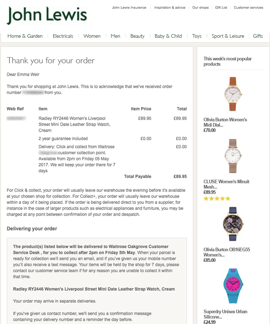Open the Home & Garden menu
This screenshot has width=270, height=324.
point(25,36)
